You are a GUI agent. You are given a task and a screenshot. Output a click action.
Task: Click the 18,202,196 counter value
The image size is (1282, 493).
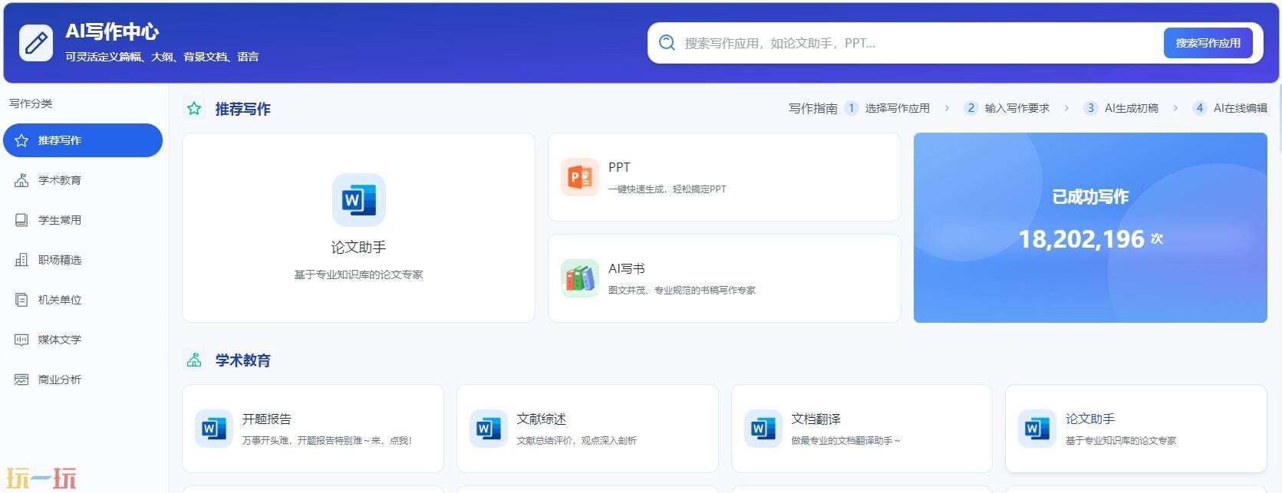(x=1082, y=239)
